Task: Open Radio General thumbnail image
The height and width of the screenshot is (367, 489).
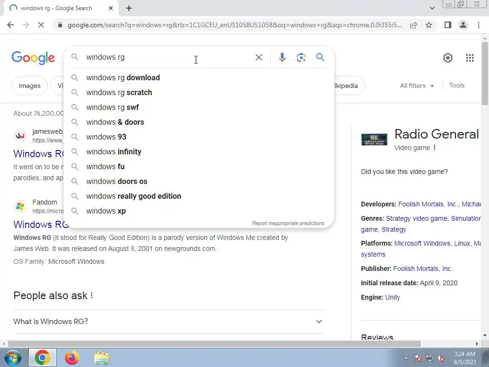Action: pos(374,139)
